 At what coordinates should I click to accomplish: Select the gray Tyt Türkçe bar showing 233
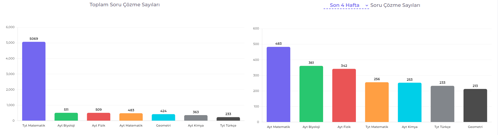coord(442,104)
